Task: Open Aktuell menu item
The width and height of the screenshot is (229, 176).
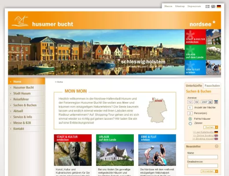Action: pyautogui.click(x=26, y=111)
